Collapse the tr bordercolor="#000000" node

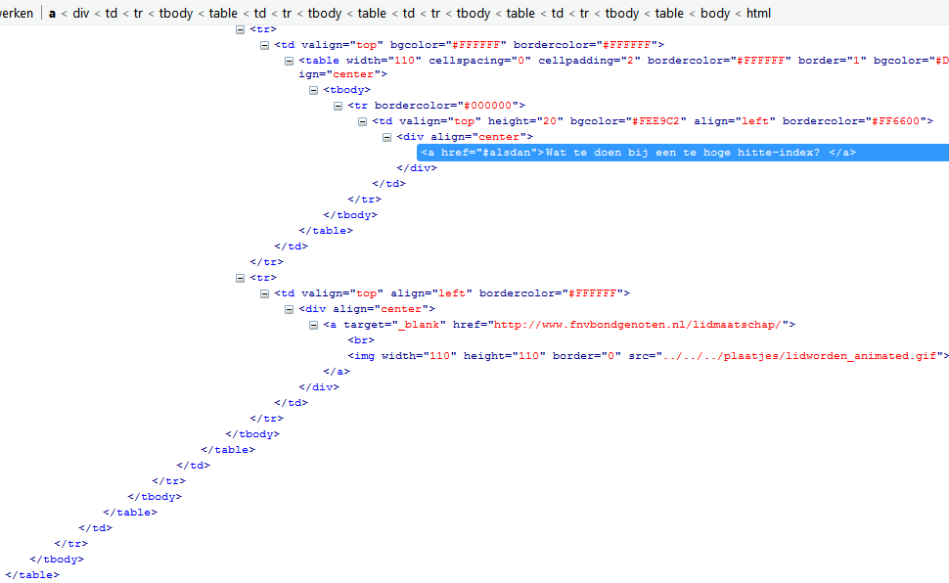coord(338,106)
